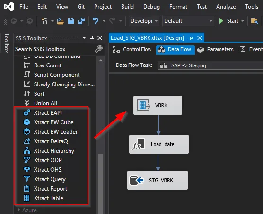This screenshot has width=263, height=214.
Task: Toggle the SSIS Toolbox auto-hide pin
Action: [x=92, y=38]
